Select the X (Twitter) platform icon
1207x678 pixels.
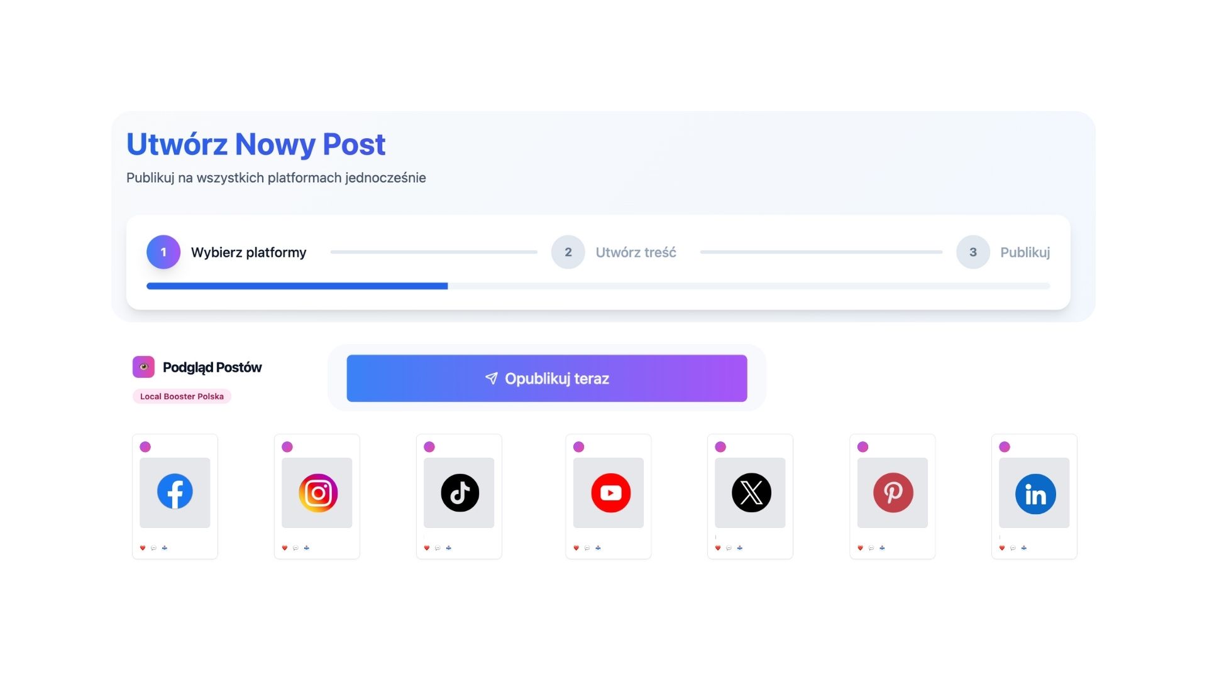pos(751,493)
